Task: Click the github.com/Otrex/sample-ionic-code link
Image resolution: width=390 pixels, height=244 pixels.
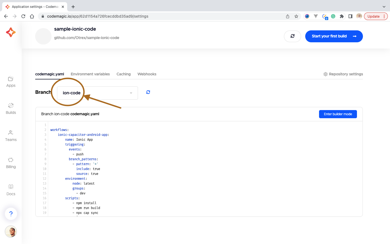Action: pyautogui.click(x=87, y=38)
